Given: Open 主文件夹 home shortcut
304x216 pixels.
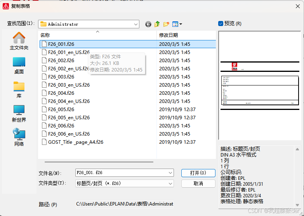Looking at the screenshot, I should click(x=19, y=41).
